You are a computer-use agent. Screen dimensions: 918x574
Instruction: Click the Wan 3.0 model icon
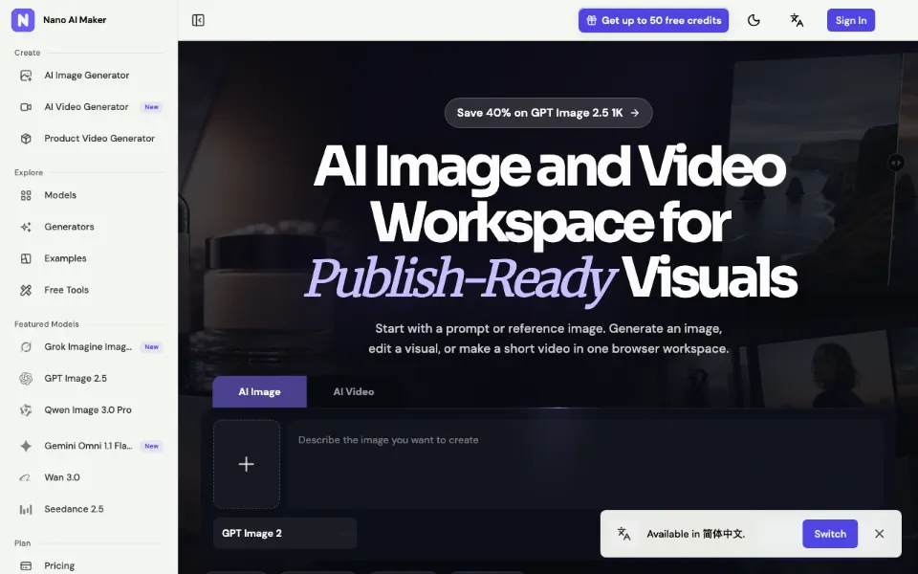(26, 478)
